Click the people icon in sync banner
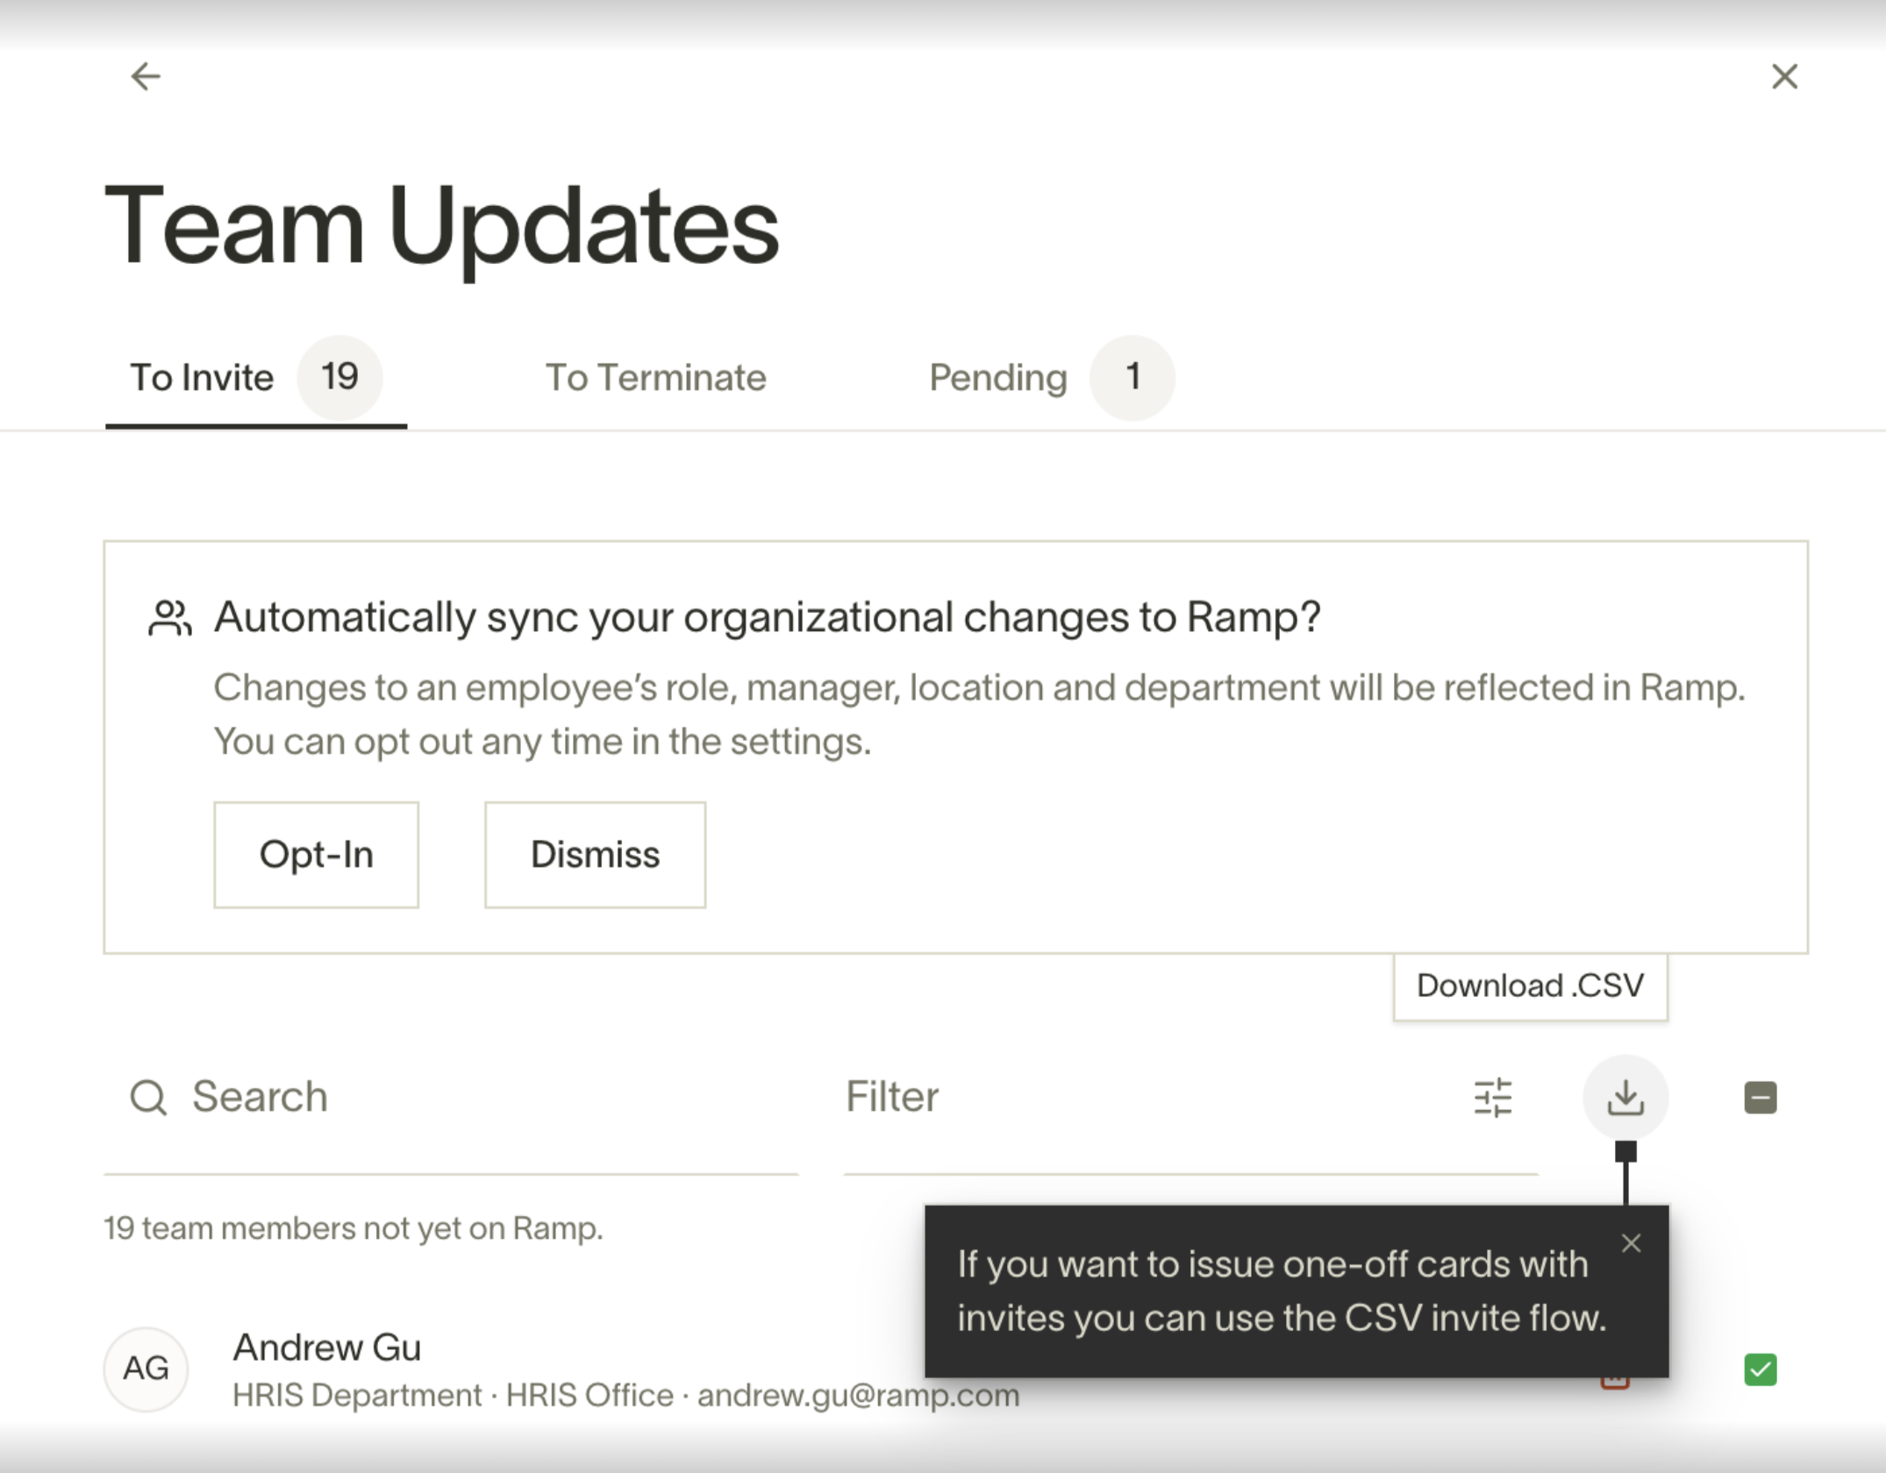This screenshot has height=1473, width=1886. (x=170, y=618)
